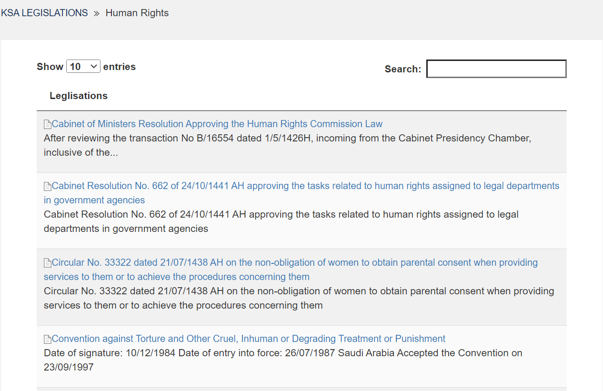The width and height of the screenshot is (603, 391).
Task: Sort the table by the Leglisations header
Action: tap(79, 96)
